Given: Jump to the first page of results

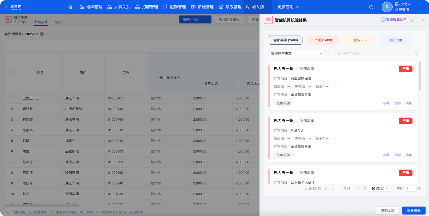Looking at the screenshot, I should 326,188.
